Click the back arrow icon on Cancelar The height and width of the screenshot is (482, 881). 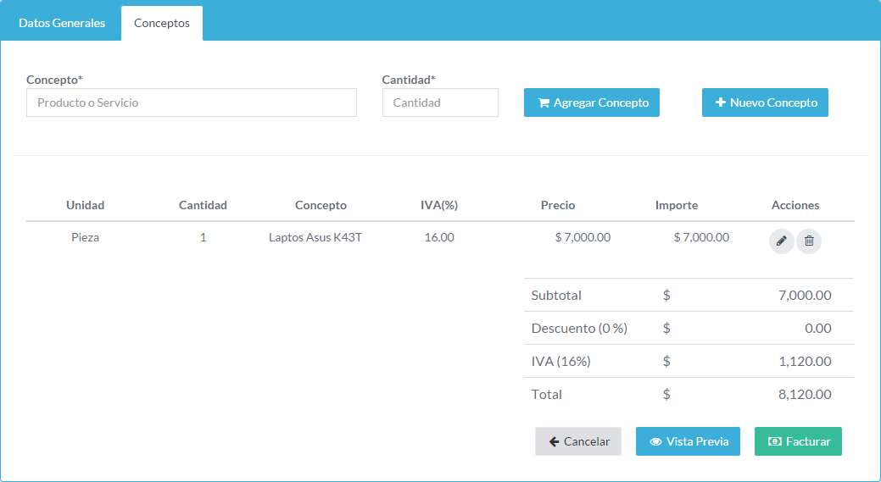click(554, 441)
